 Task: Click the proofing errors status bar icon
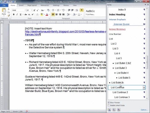[26, 111]
